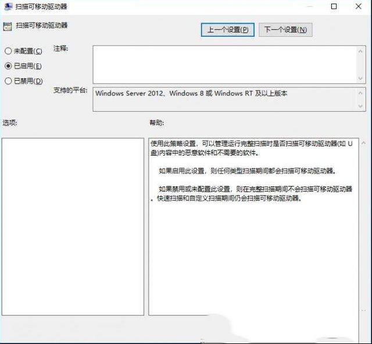Click help paragraph starting 如果禁用或未配置此设置
The height and width of the screenshot is (344, 372).
pyautogui.click(x=252, y=193)
